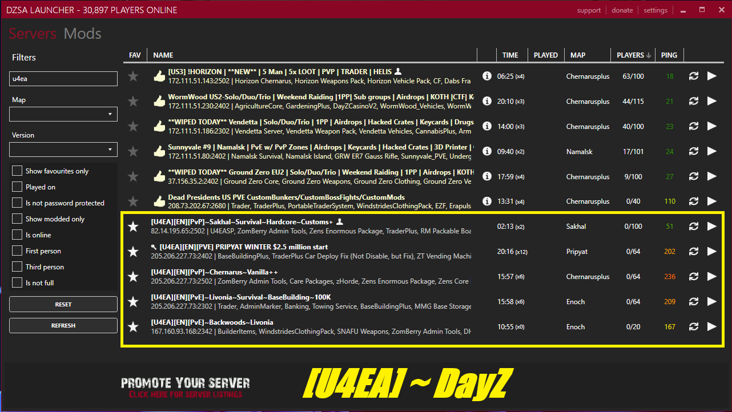
Task: Unfavourite the Backwoods Livonia server star
Action: coord(133,327)
